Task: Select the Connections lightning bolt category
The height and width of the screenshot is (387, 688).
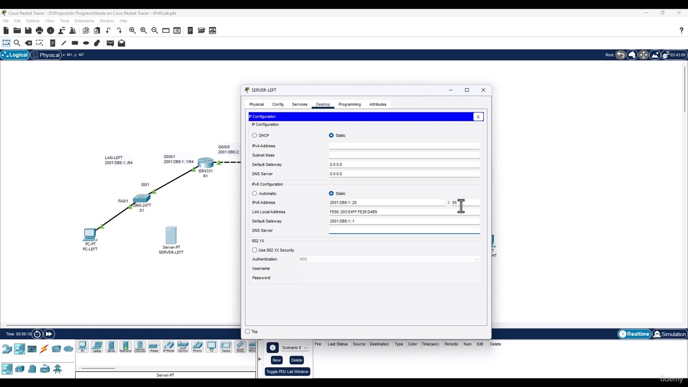Action: pos(44,349)
